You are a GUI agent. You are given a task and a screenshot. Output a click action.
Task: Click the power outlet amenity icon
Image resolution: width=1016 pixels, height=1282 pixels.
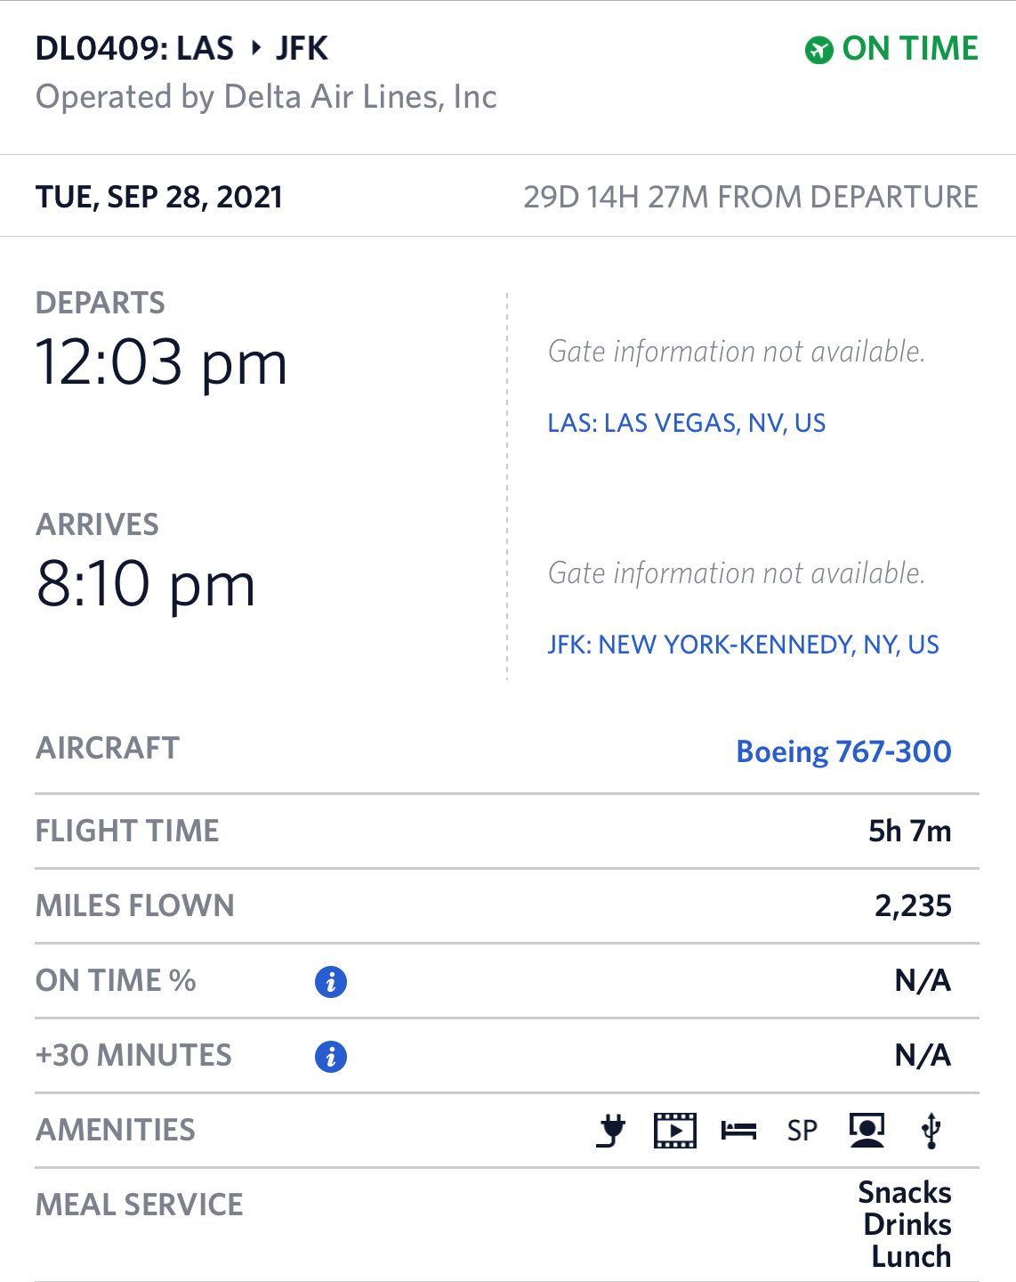611,1130
